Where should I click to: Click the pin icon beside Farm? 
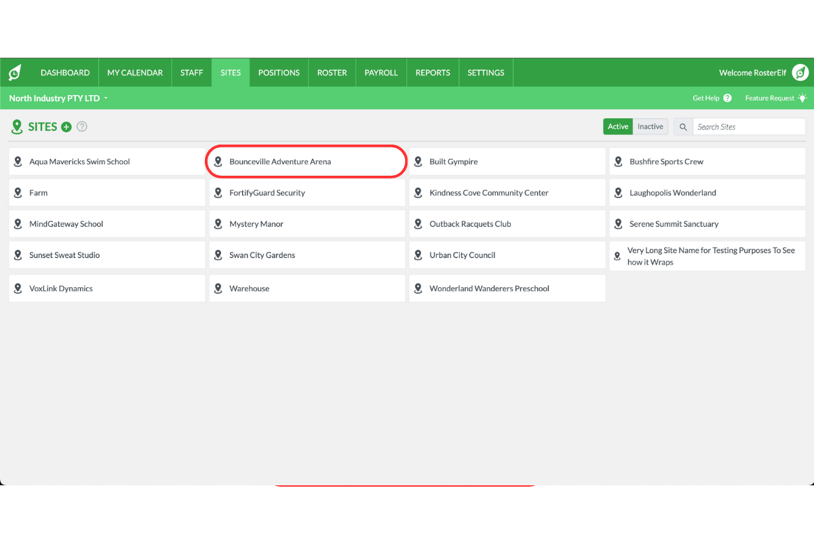pyautogui.click(x=18, y=193)
